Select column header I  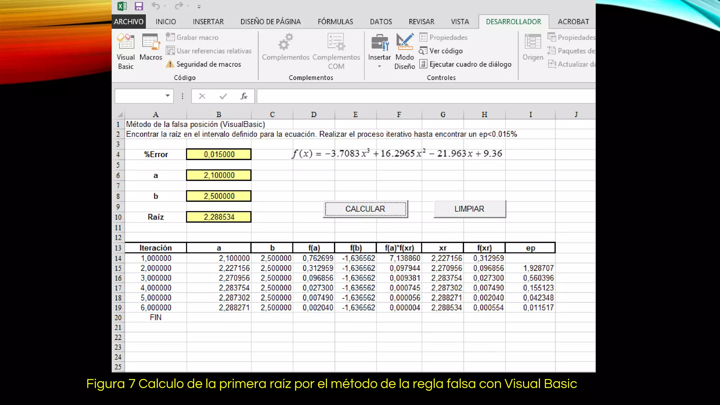click(x=531, y=115)
